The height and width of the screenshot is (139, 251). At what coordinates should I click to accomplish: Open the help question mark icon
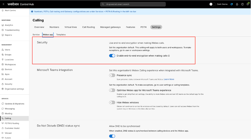[242, 4]
